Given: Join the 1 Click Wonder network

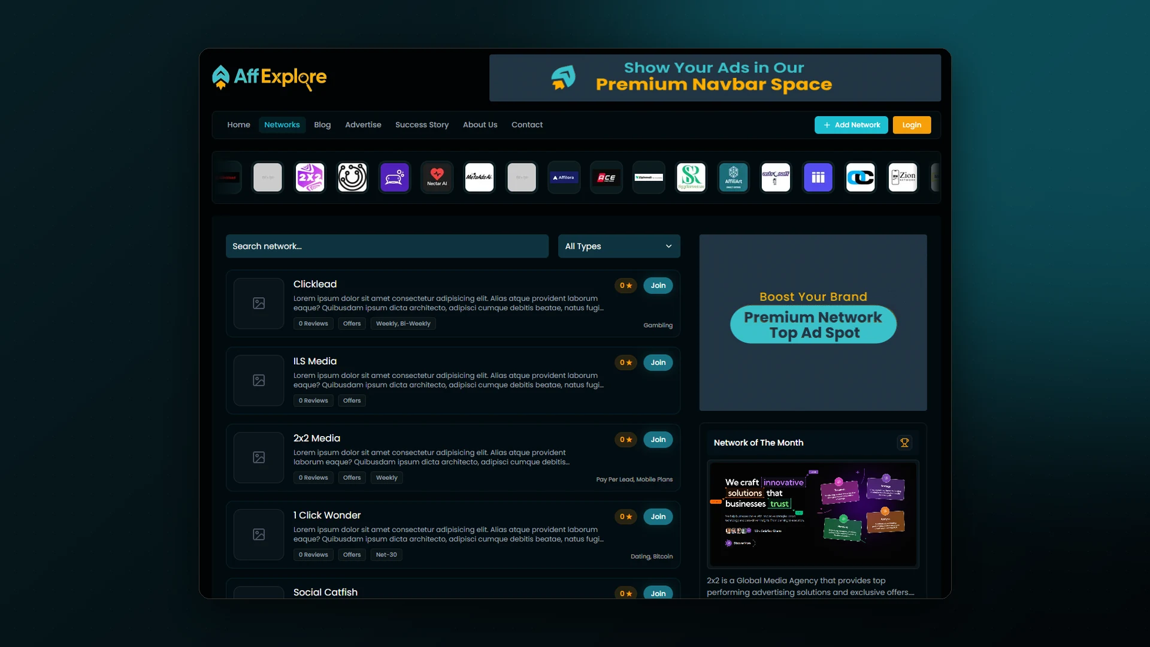Looking at the screenshot, I should 658,516.
